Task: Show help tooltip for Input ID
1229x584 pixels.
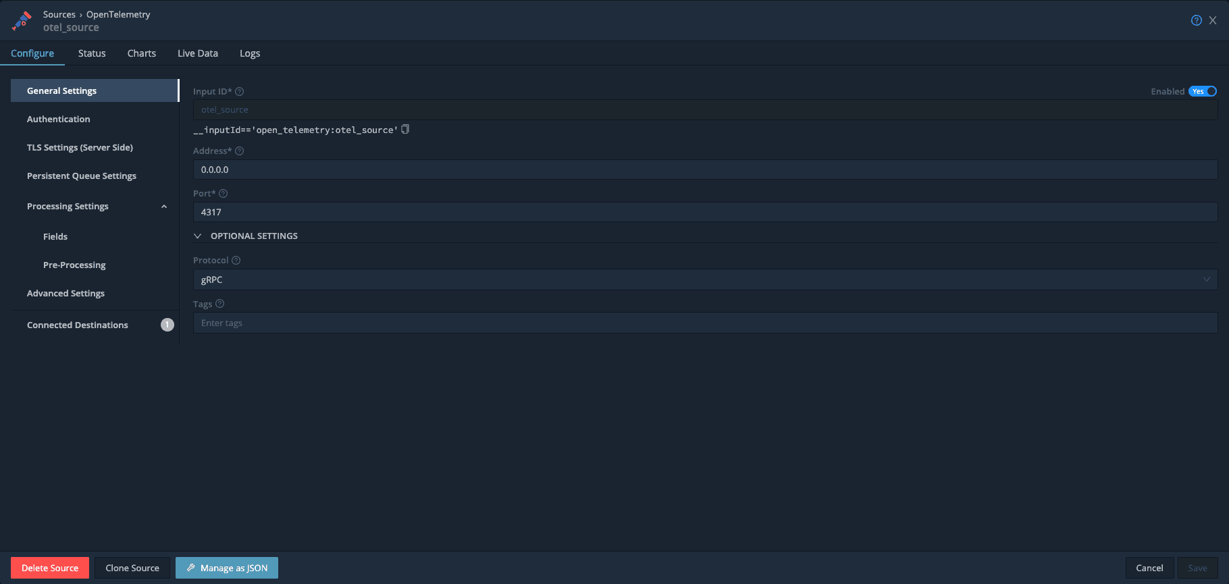Action: coord(239,92)
